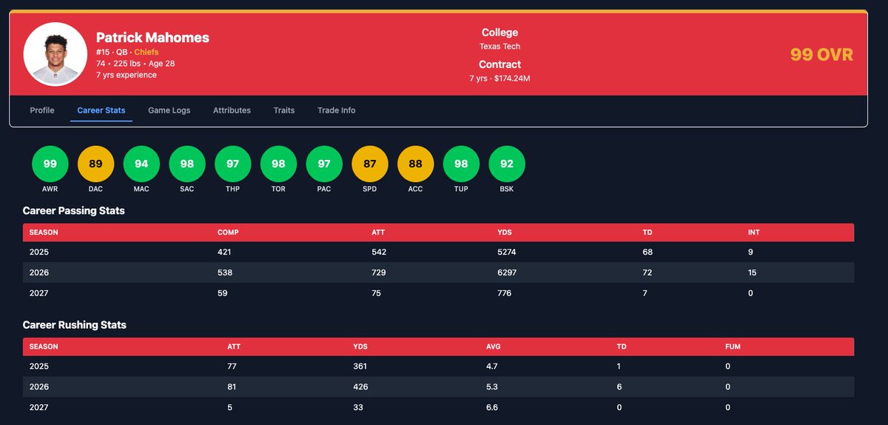Click the passing ATT column header
888x425 pixels.
(x=378, y=232)
